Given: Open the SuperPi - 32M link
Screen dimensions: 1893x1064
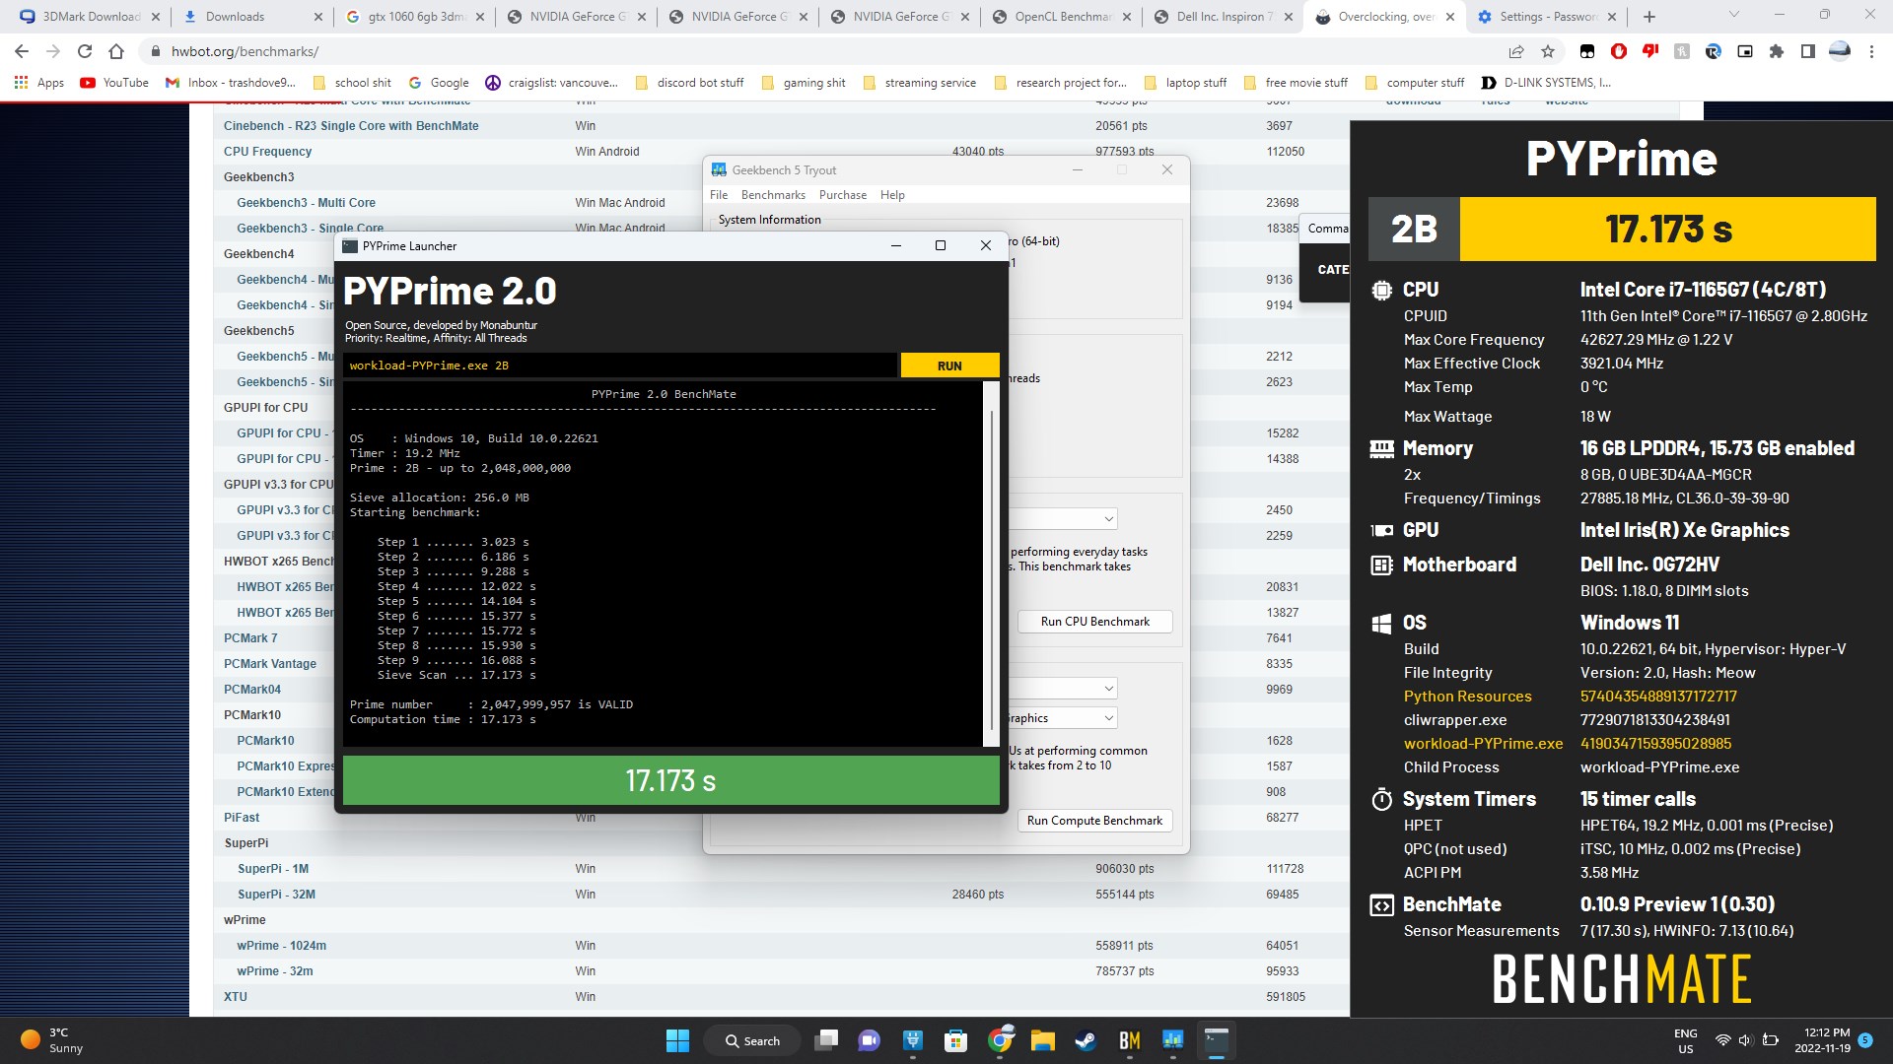Looking at the screenshot, I should pyautogui.click(x=276, y=895).
